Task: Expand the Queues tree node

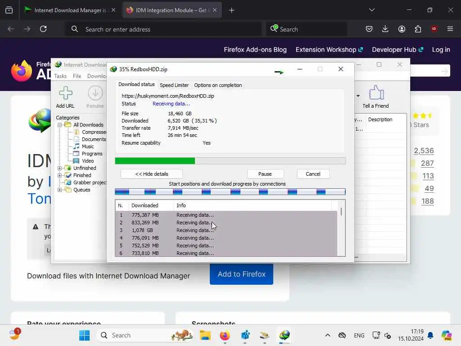Action: coord(60,190)
